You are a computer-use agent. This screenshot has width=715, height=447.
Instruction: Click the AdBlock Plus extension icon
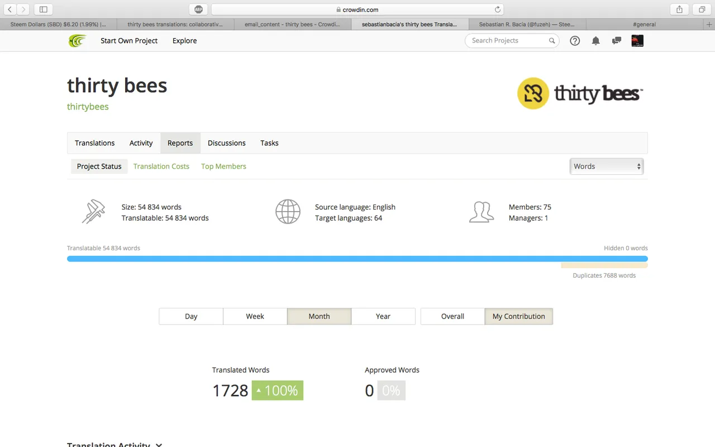[x=198, y=9]
